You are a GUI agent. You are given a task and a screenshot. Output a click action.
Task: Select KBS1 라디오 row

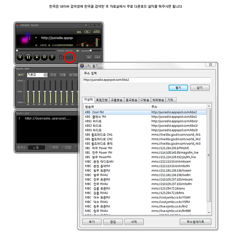tap(145, 121)
